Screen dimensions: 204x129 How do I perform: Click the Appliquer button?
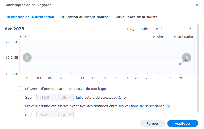182,123
